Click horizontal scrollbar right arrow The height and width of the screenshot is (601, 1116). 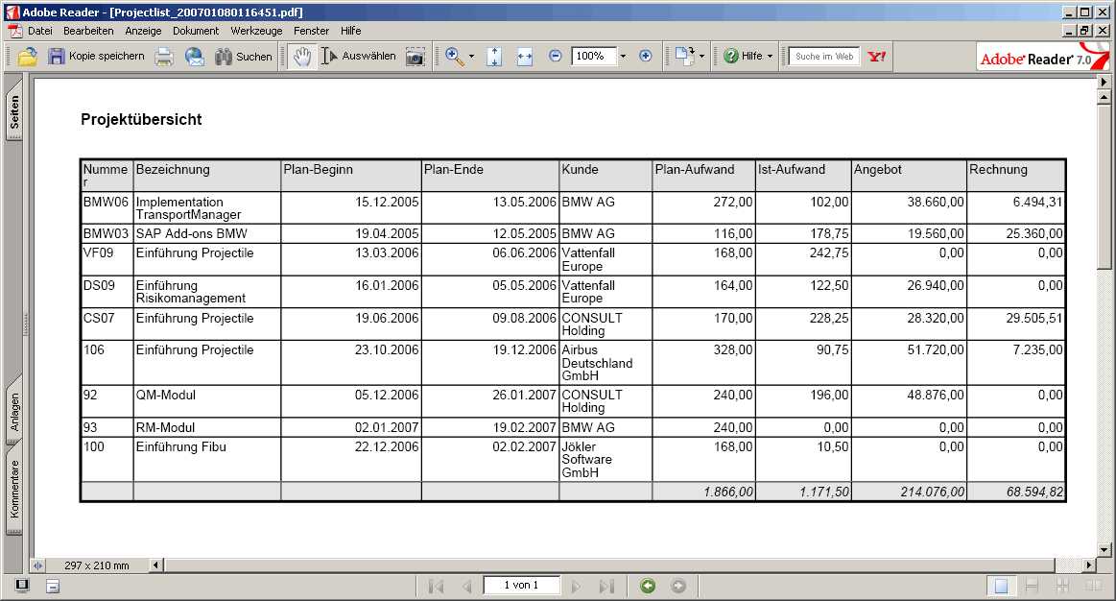tap(1088, 565)
